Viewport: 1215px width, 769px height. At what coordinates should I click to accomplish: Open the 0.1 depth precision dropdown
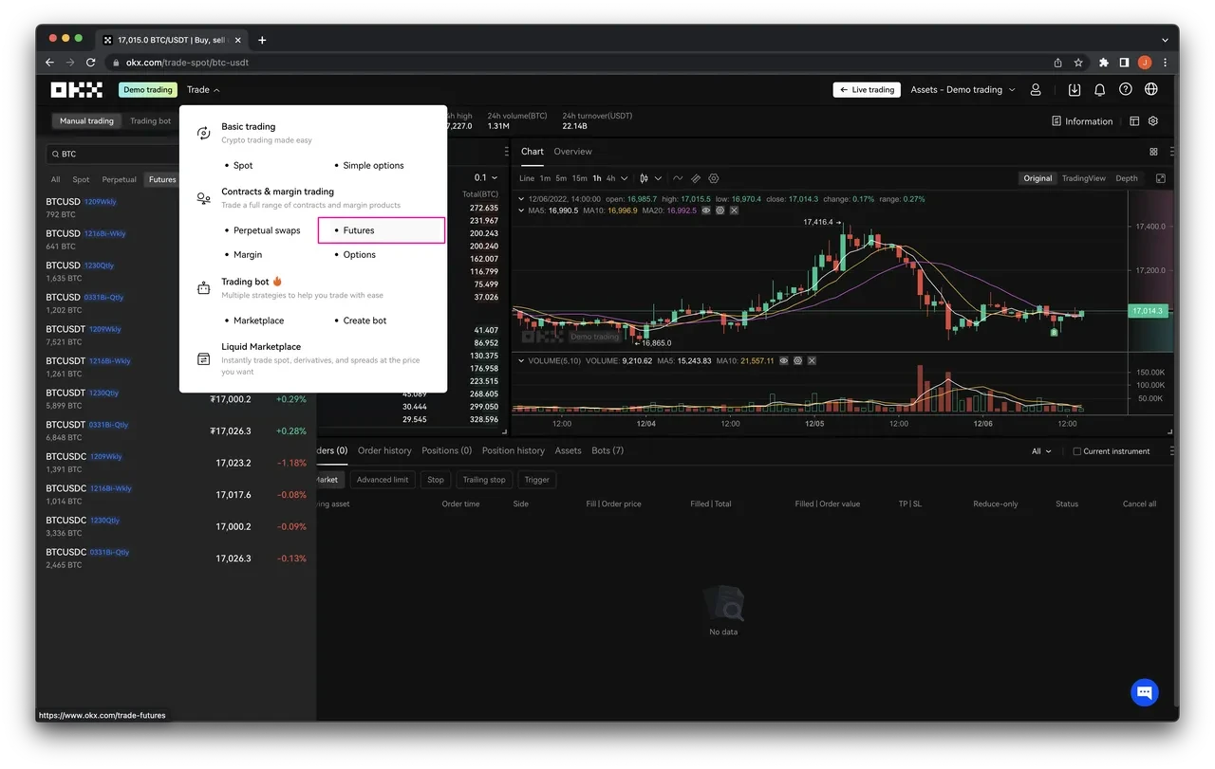pyautogui.click(x=486, y=178)
